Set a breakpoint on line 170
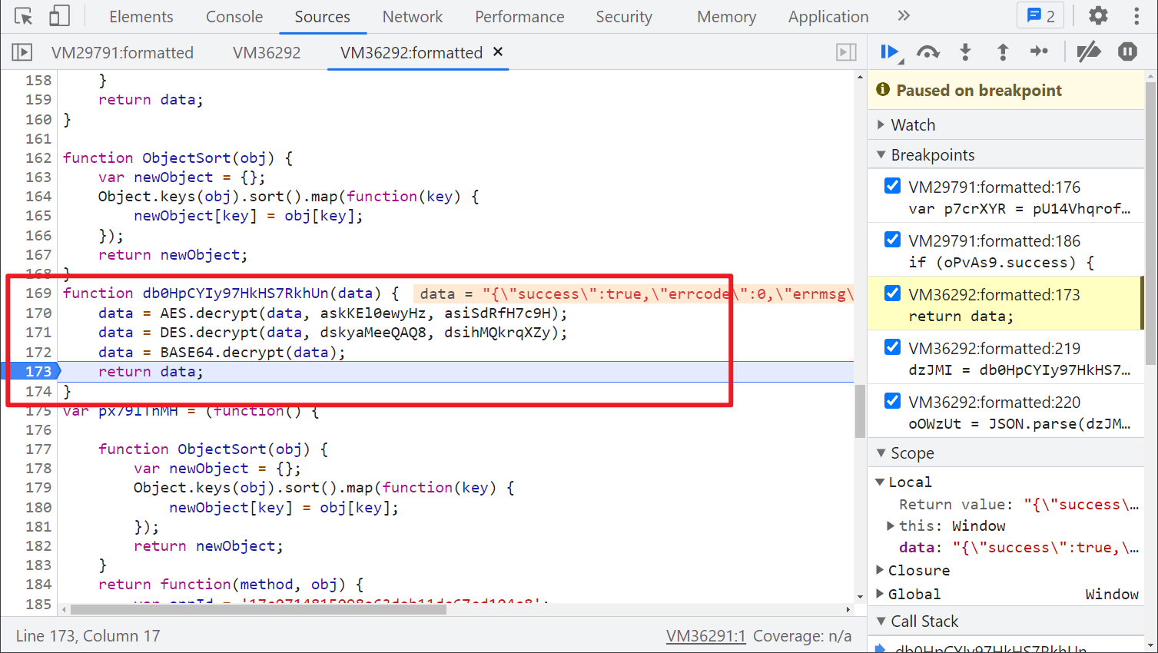This screenshot has height=653, width=1158. pyautogui.click(x=38, y=313)
